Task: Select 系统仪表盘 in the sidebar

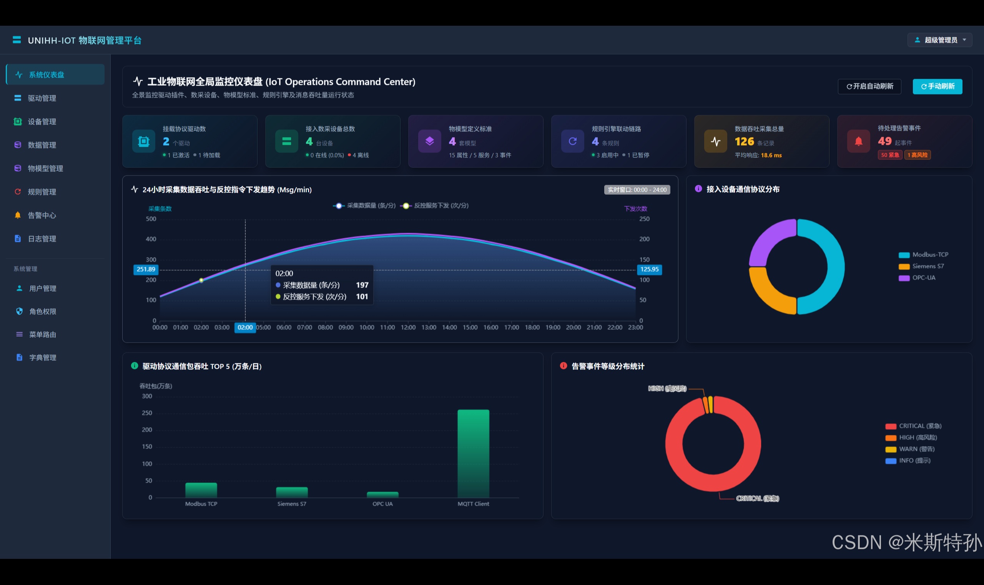Action: (x=55, y=75)
